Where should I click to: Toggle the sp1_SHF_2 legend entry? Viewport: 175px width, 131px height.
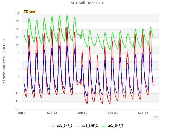coord(62,126)
